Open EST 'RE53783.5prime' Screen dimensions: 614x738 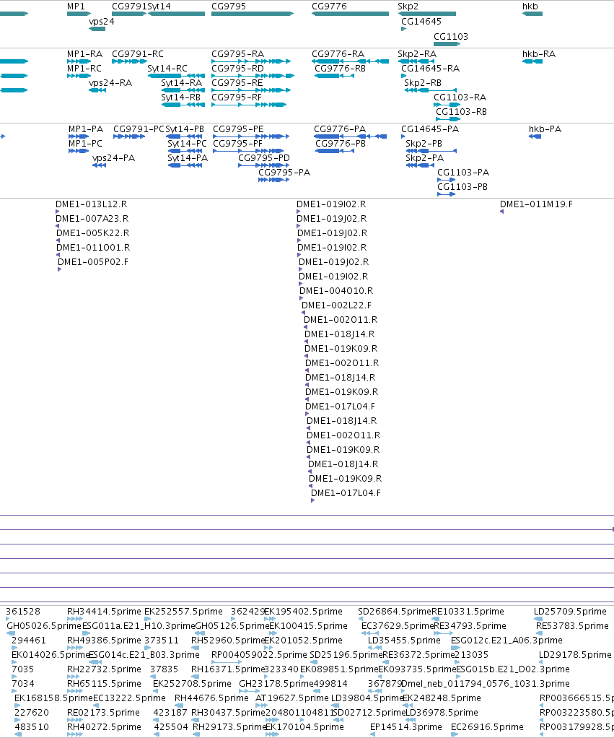pyautogui.click(x=573, y=626)
